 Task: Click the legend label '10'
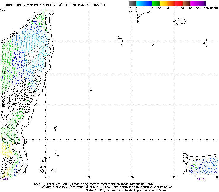point(145,8)
